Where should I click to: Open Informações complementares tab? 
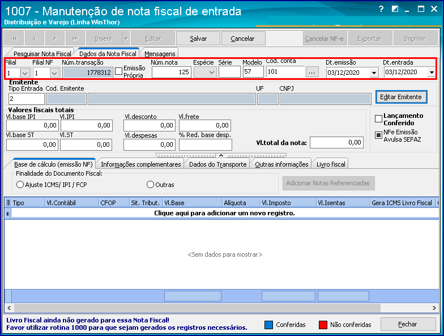(140, 164)
